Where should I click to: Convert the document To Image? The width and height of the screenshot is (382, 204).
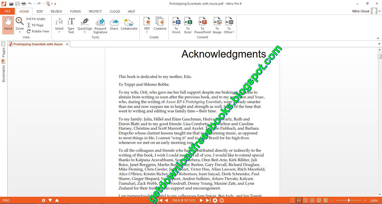pyautogui.click(x=217, y=25)
